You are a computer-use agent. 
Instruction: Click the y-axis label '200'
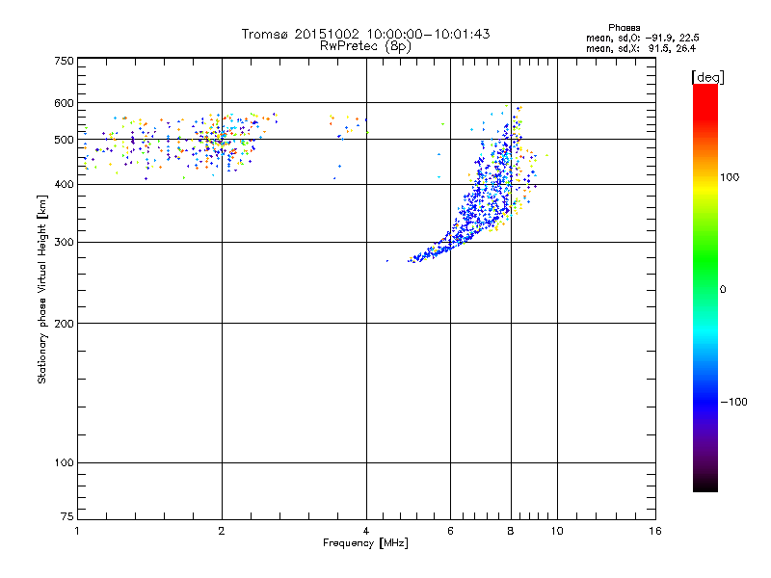pyautogui.click(x=64, y=324)
